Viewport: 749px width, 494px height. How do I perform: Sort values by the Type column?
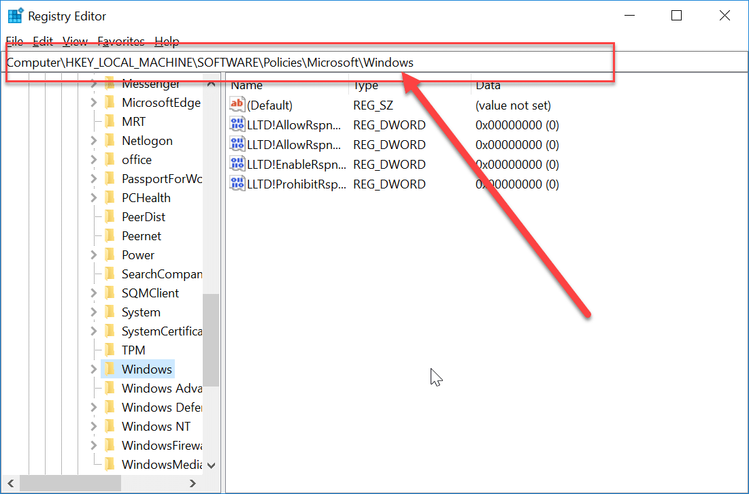point(365,85)
